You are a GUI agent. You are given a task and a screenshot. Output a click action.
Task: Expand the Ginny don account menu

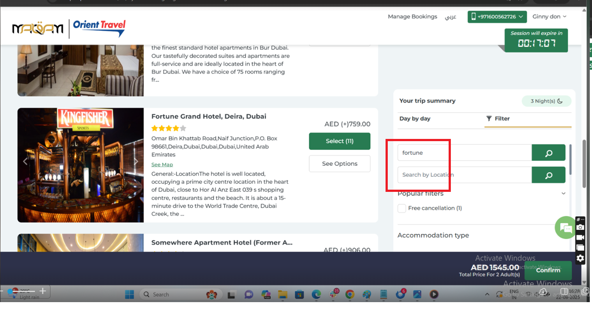[549, 17]
